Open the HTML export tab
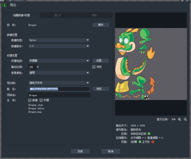Image resolution: width=191 pixels, height=159 pixels. point(94,15)
